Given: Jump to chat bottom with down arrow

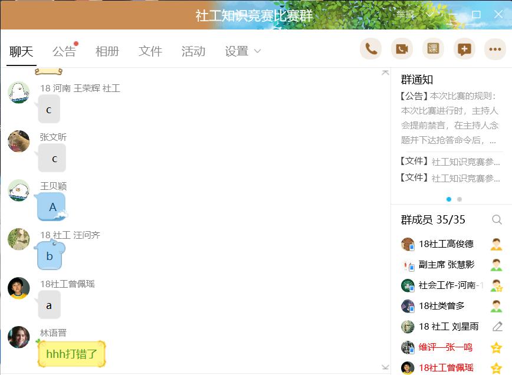Looking at the screenshot, I should pyautogui.click(x=385, y=367).
